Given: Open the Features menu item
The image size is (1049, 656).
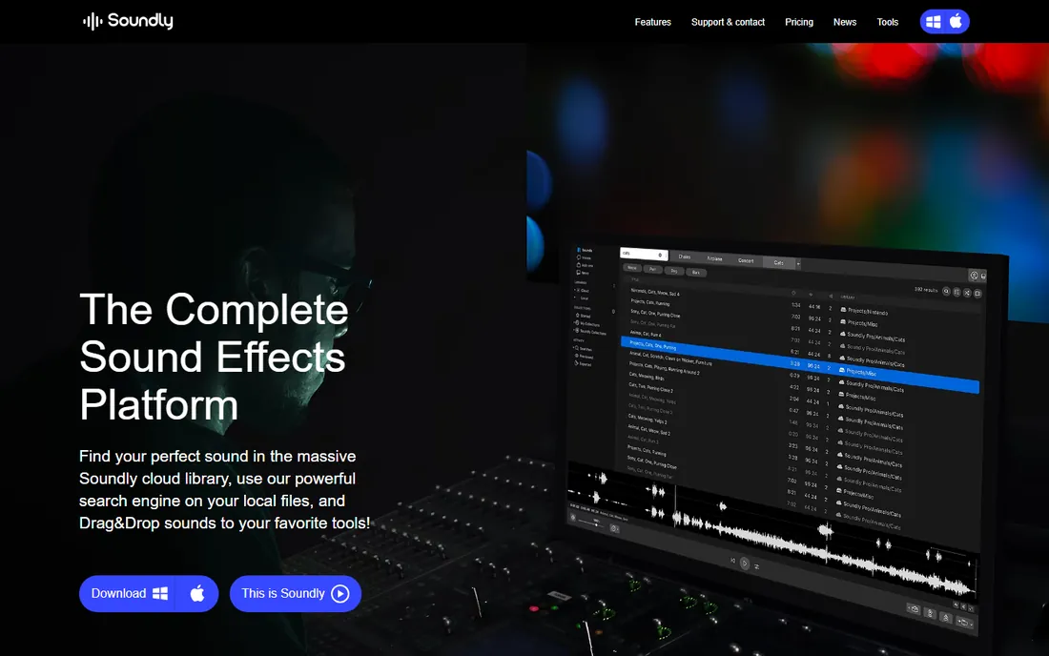Looking at the screenshot, I should coord(652,22).
